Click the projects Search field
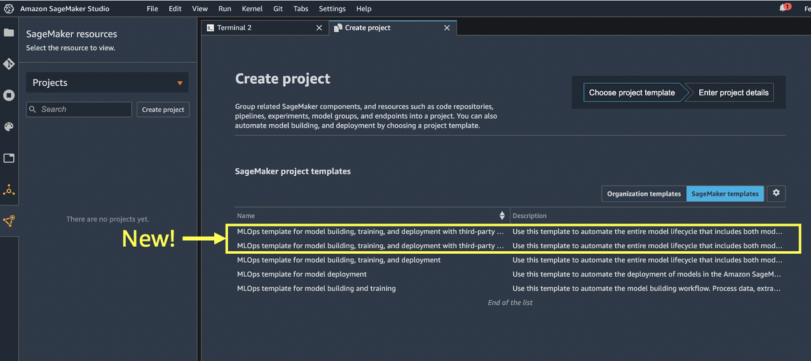The height and width of the screenshot is (361, 811). pyautogui.click(x=79, y=109)
